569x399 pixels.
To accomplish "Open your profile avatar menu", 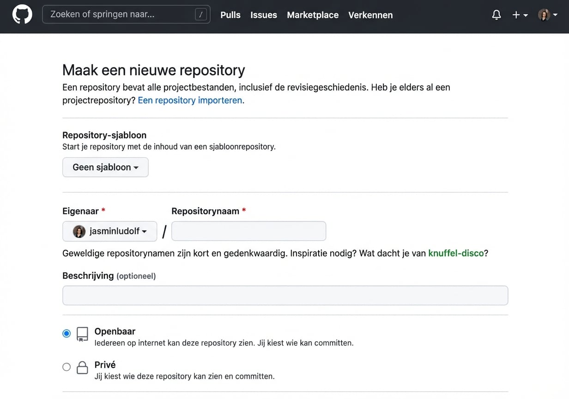I will (x=544, y=14).
